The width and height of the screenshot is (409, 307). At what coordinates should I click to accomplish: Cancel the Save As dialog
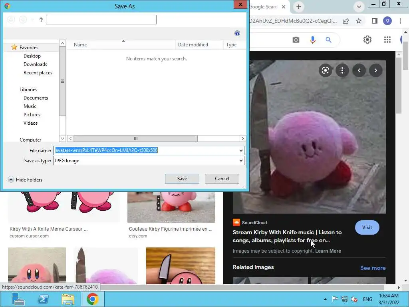click(x=222, y=179)
